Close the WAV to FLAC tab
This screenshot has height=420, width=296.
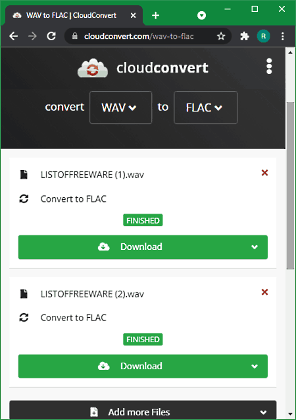(133, 16)
